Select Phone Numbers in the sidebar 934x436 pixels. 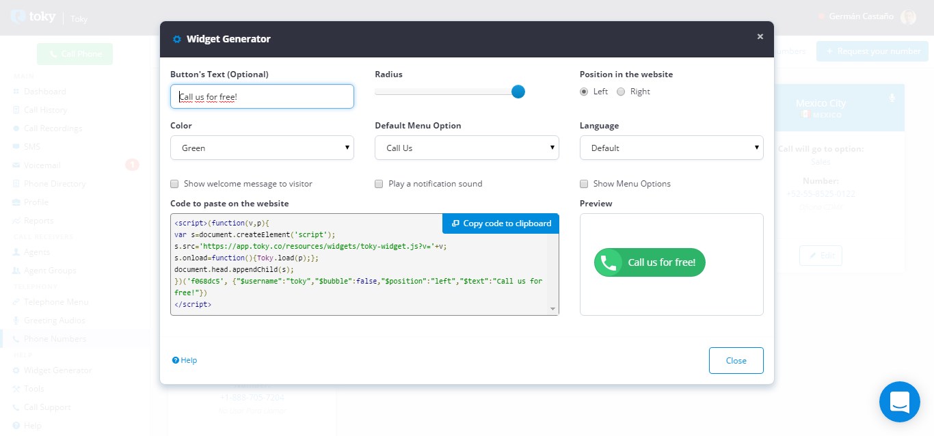tap(55, 339)
